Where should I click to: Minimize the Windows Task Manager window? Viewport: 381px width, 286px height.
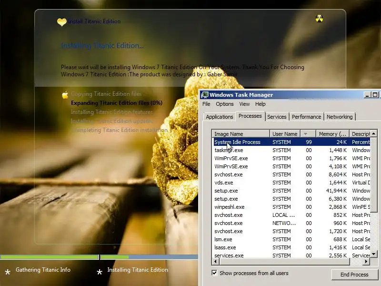367,95
